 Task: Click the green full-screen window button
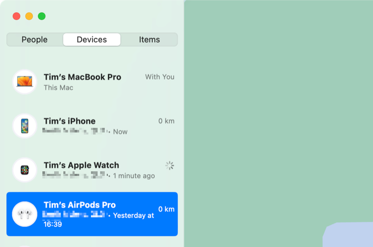click(x=41, y=16)
